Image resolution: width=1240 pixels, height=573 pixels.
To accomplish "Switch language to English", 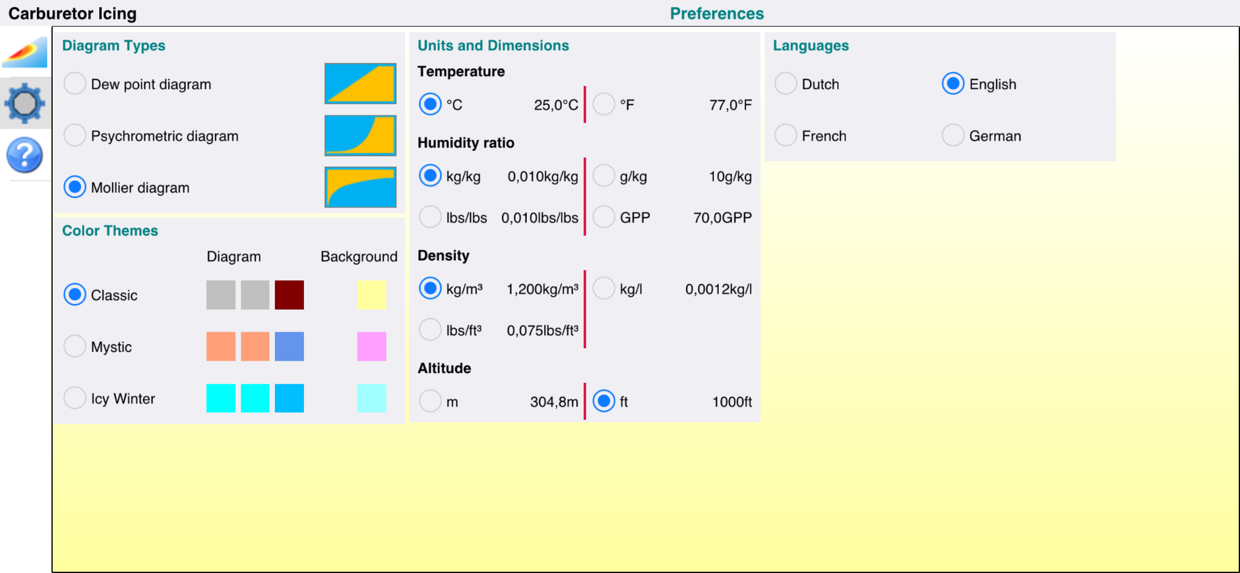I will [953, 84].
